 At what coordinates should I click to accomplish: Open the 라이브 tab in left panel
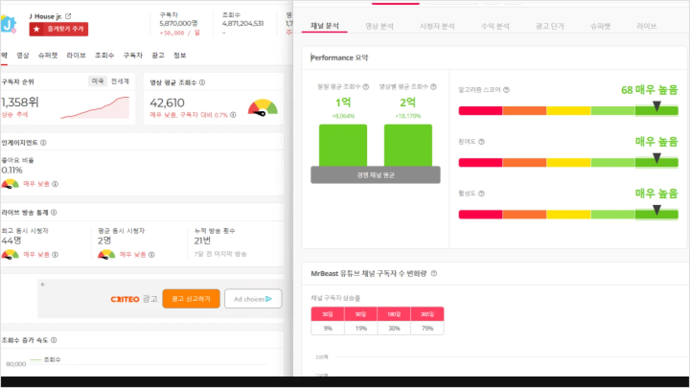click(x=76, y=56)
